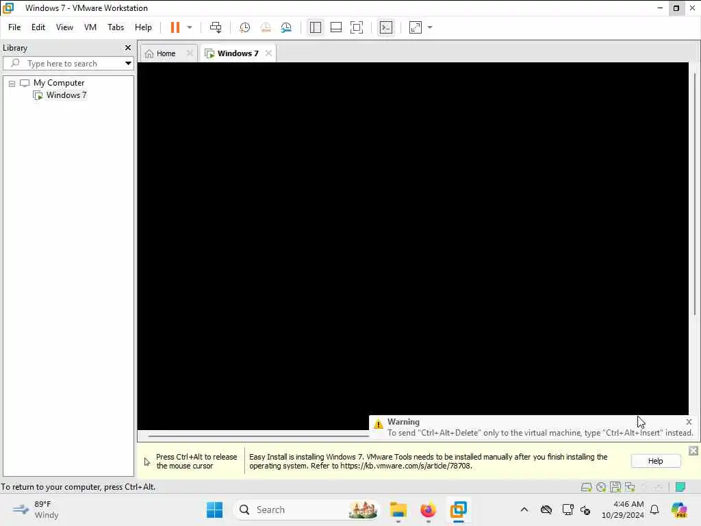Click the hard disk status icon
The height and width of the screenshot is (526, 701).
coord(586,487)
